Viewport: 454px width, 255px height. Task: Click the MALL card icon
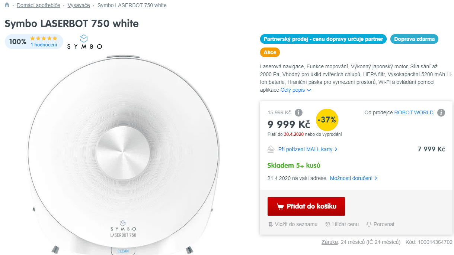(271, 149)
